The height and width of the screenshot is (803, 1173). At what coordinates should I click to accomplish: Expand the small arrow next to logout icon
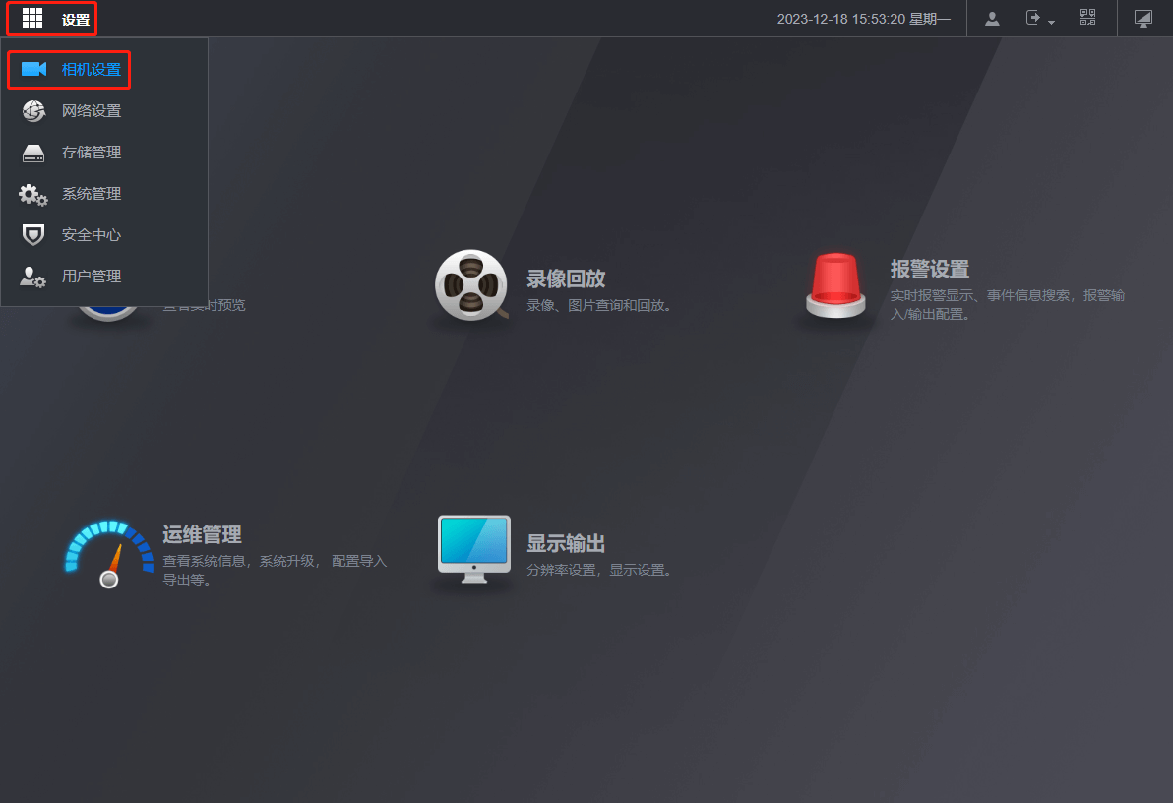click(x=1051, y=22)
